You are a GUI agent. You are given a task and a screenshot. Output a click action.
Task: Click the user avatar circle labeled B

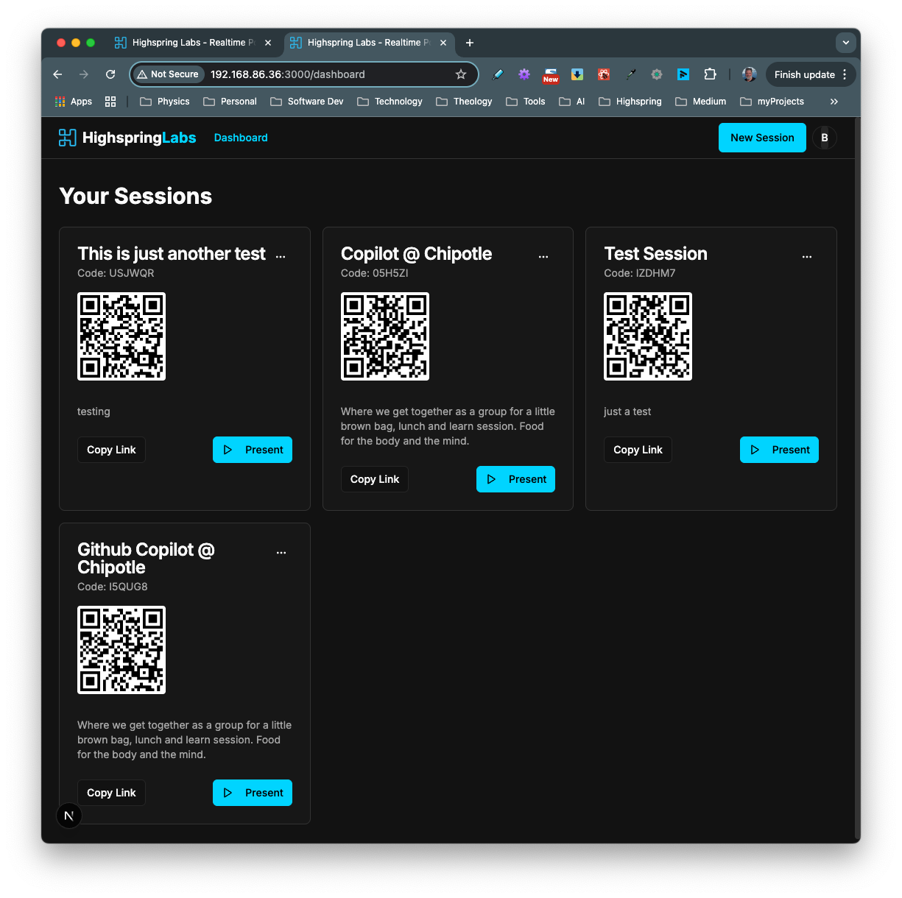pos(824,138)
